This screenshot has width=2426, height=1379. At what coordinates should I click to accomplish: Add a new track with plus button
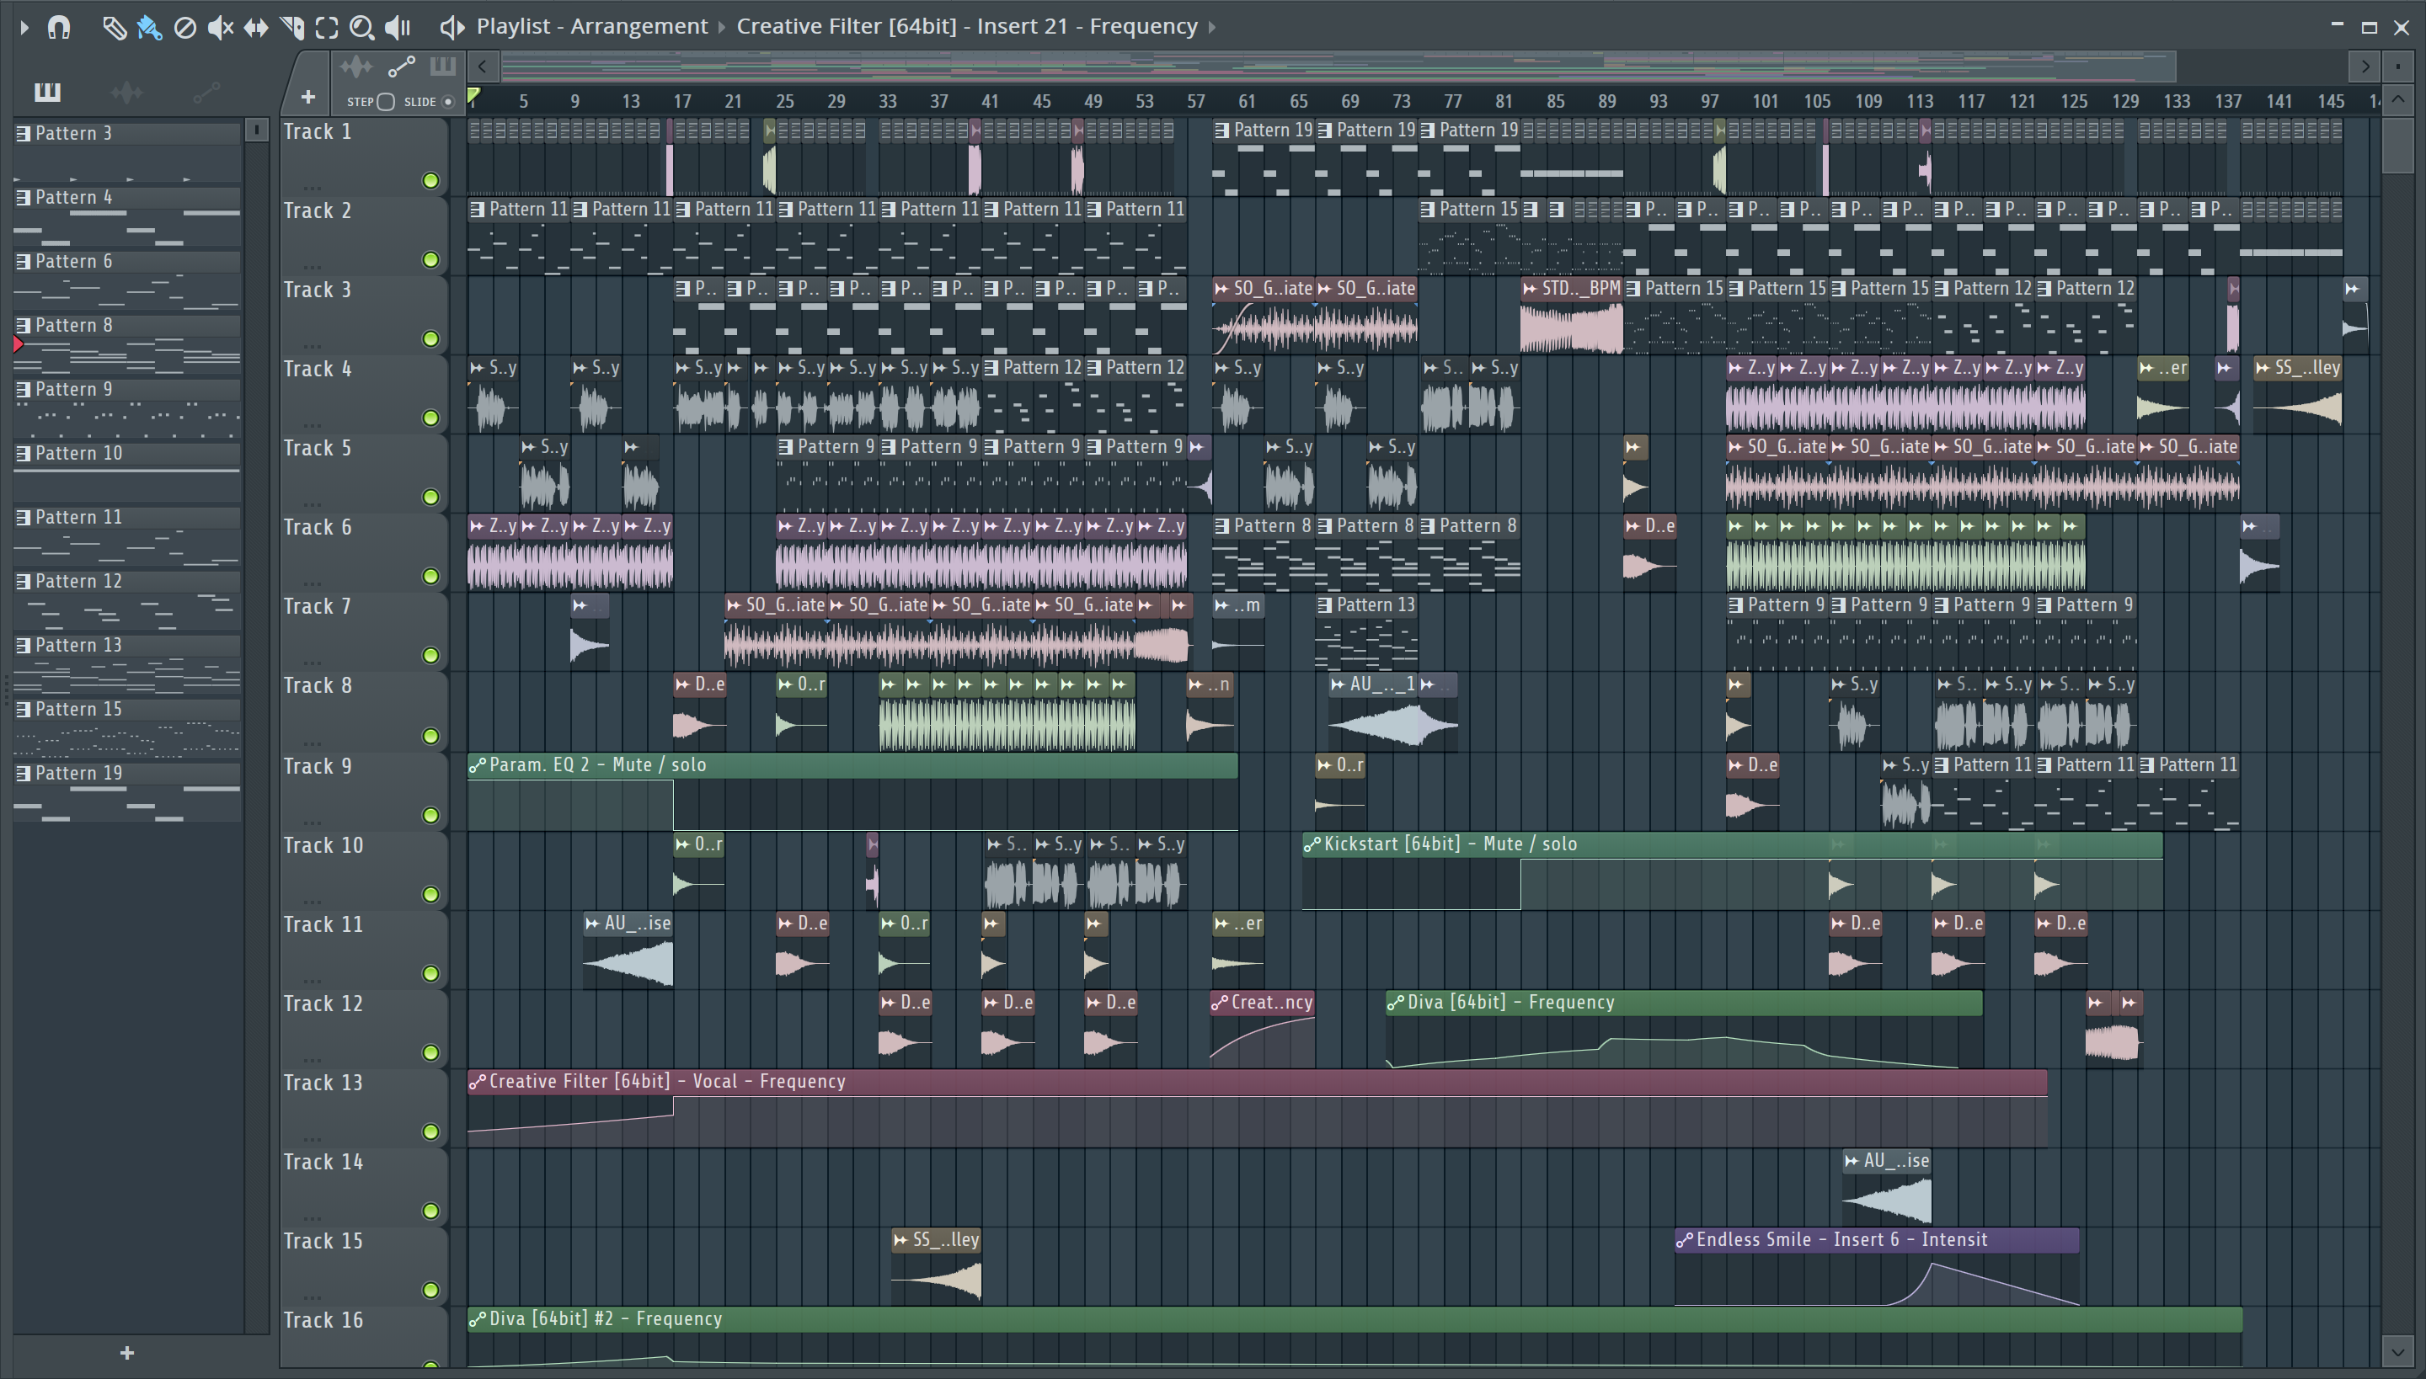(x=307, y=97)
